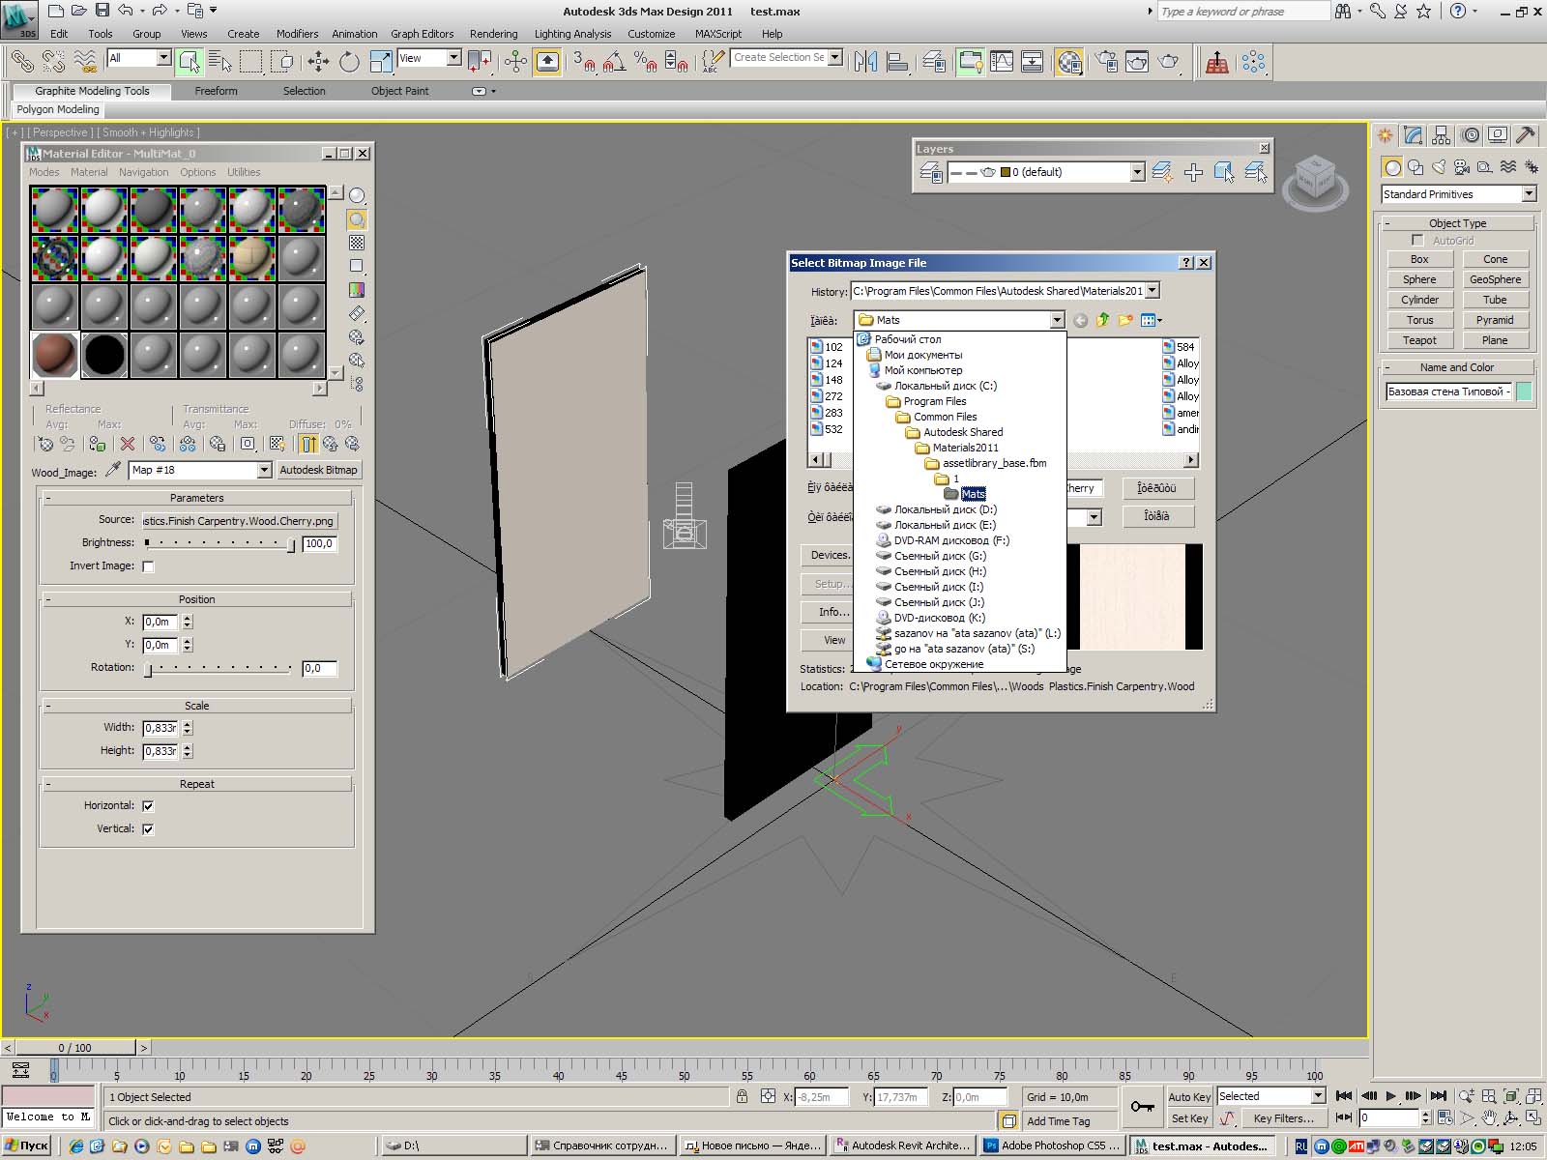Click object color swatch in Name and Color
The height and width of the screenshot is (1160, 1547).
(1525, 391)
